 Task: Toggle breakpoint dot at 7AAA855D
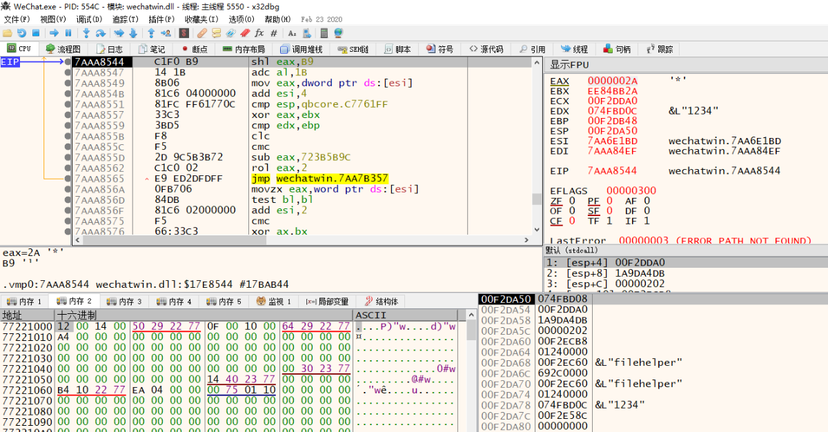[68, 157]
